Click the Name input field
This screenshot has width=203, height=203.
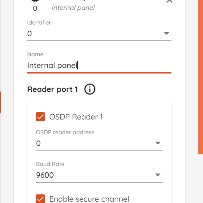click(99, 65)
